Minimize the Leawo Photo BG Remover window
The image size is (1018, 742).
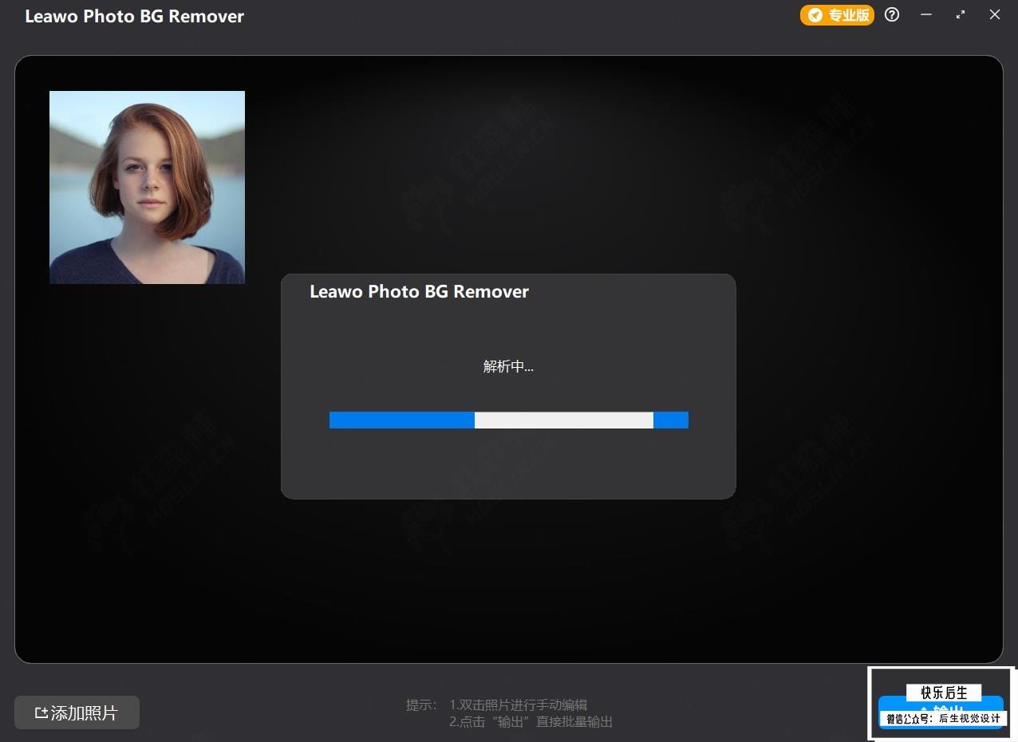pos(926,15)
